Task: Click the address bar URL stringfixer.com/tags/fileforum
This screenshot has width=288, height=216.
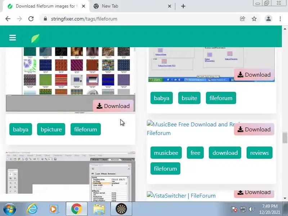Action: [x=84, y=19]
